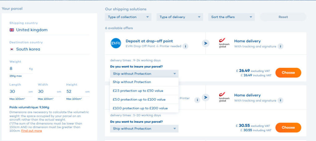Click the United Kingdom flag icon

(12, 30)
